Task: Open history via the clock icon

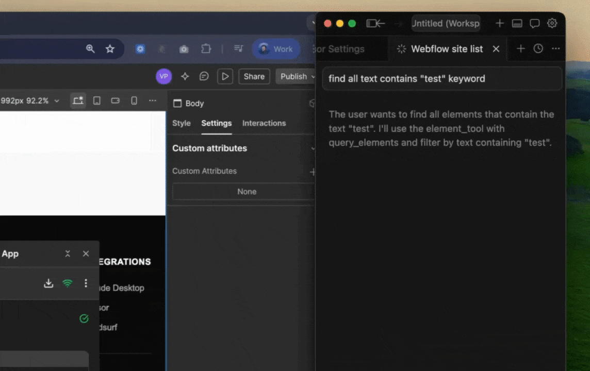Action: 538,48
